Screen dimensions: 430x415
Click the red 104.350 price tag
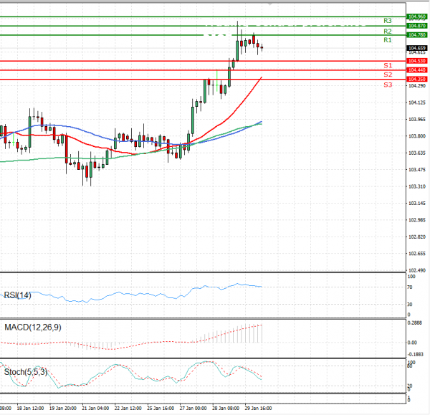click(416, 79)
